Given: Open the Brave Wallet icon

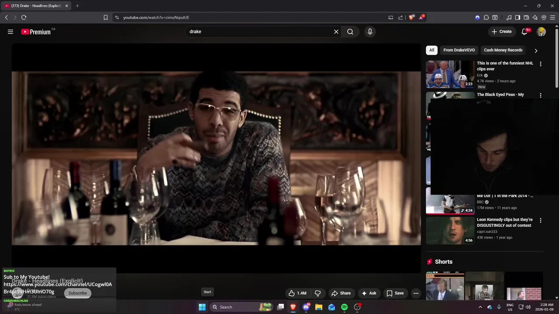Looking at the screenshot, I should [x=526, y=17].
